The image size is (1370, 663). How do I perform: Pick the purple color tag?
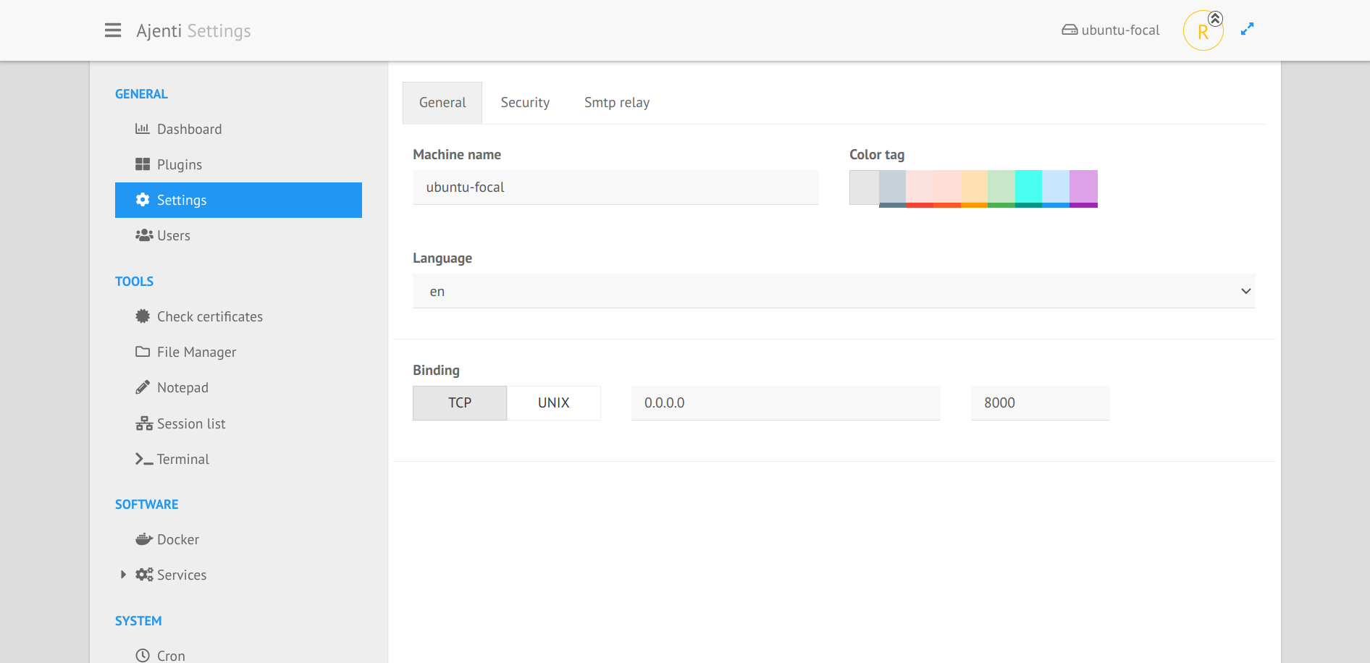(x=1083, y=188)
